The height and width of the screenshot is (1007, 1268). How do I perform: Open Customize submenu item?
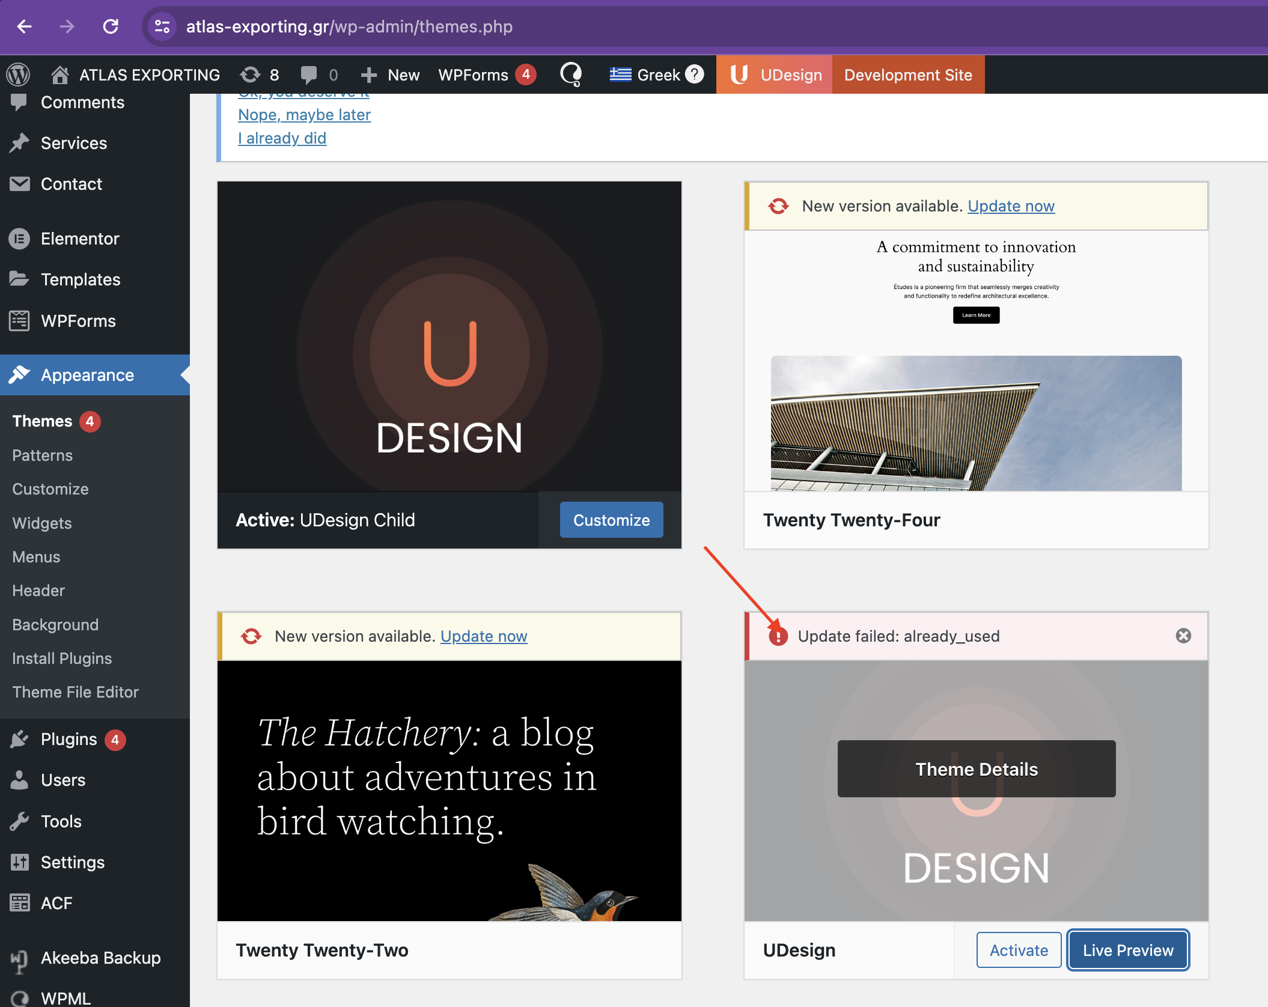click(x=50, y=489)
